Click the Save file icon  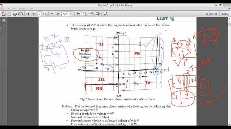point(9,14)
